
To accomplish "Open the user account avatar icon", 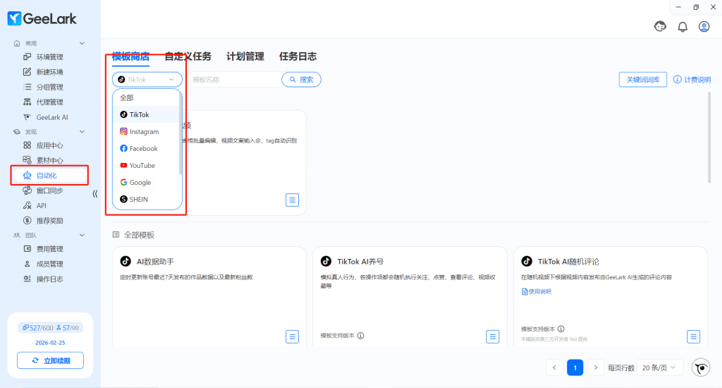I will point(704,27).
